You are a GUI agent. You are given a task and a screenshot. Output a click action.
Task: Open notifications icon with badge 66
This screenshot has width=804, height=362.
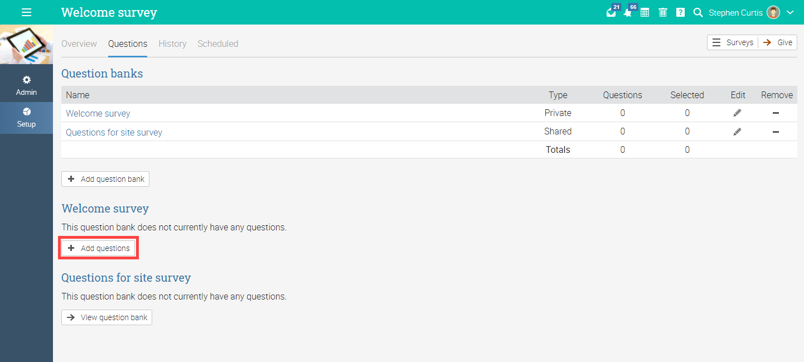pos(629,12)
